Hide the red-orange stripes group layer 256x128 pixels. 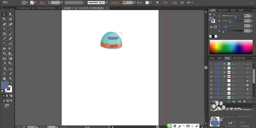point(211,77)
